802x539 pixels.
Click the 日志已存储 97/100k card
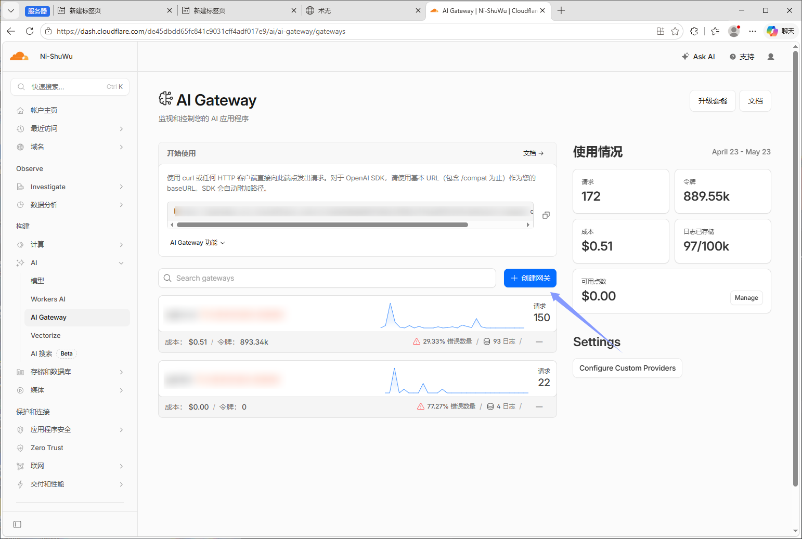pyautogui.click(x=723, y=241)
